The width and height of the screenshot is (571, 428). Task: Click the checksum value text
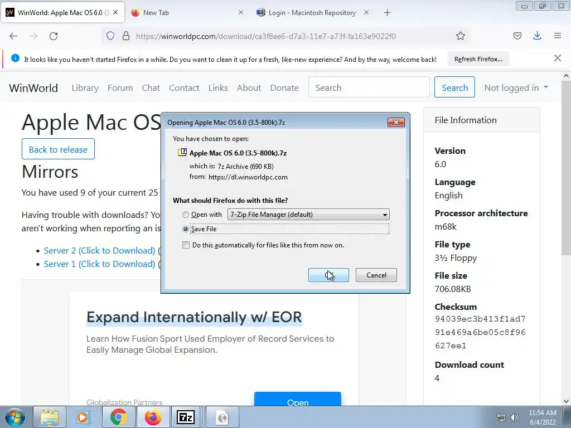pyautogui.click(x=480, y=332)
